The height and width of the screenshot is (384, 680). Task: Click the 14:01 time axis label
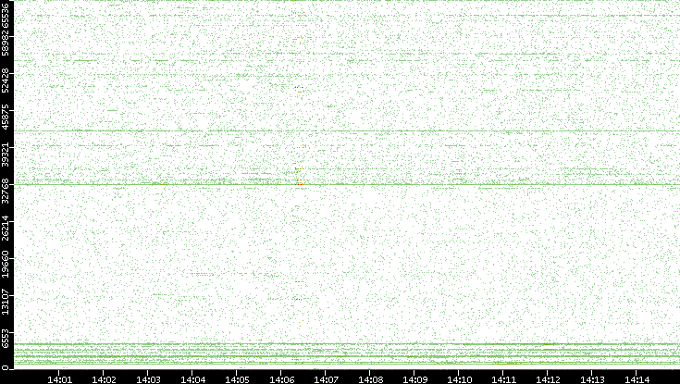pos(59,379)
